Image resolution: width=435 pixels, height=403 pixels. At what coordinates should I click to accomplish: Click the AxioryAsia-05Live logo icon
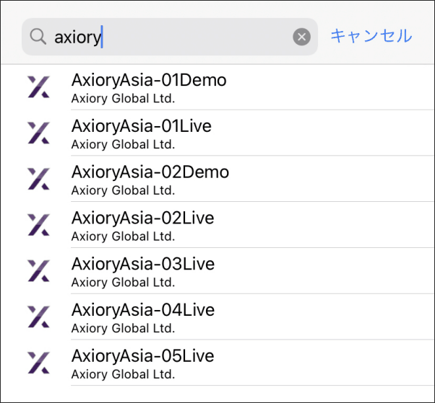(x=38, y=363)
